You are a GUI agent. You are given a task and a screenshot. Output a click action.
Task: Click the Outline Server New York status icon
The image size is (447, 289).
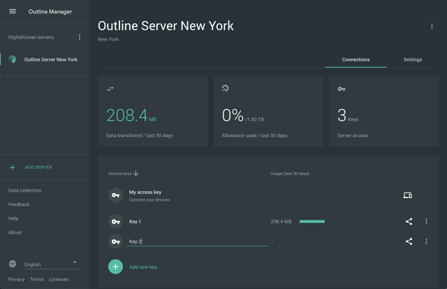13,59
